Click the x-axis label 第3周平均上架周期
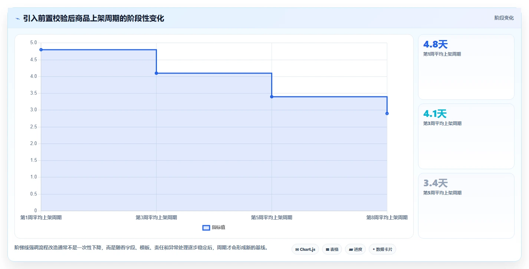 click(156, 217)
